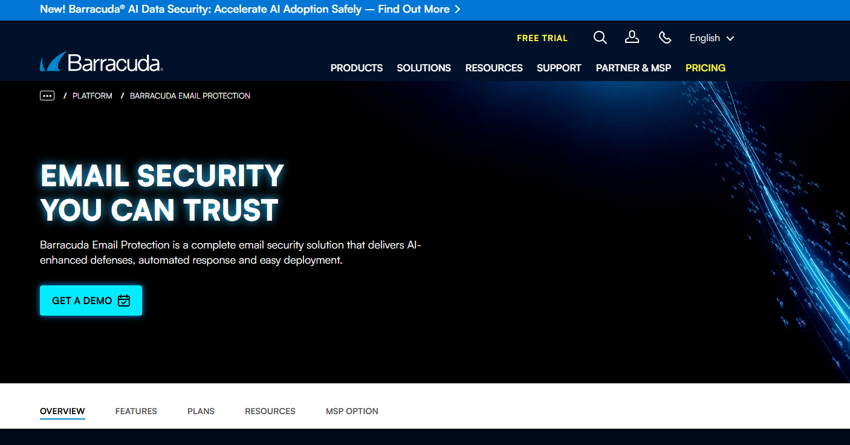Open the English language dropdown
850x445 pixels.
point(712,38)
